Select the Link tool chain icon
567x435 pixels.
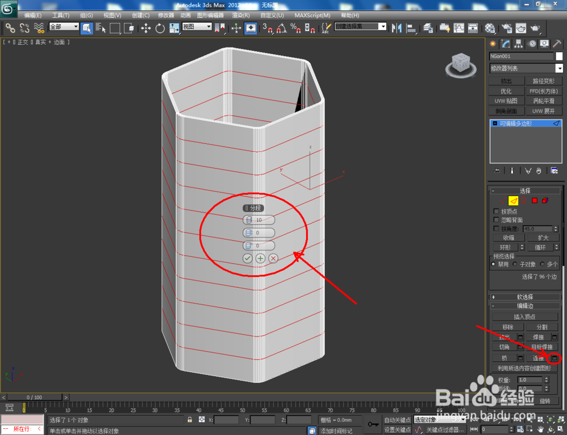coord(10,28)
